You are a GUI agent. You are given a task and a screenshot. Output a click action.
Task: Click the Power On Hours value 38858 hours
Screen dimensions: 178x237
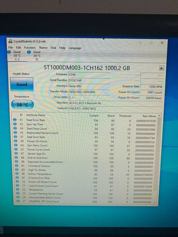pyautogui.click(x=151, y=98)
